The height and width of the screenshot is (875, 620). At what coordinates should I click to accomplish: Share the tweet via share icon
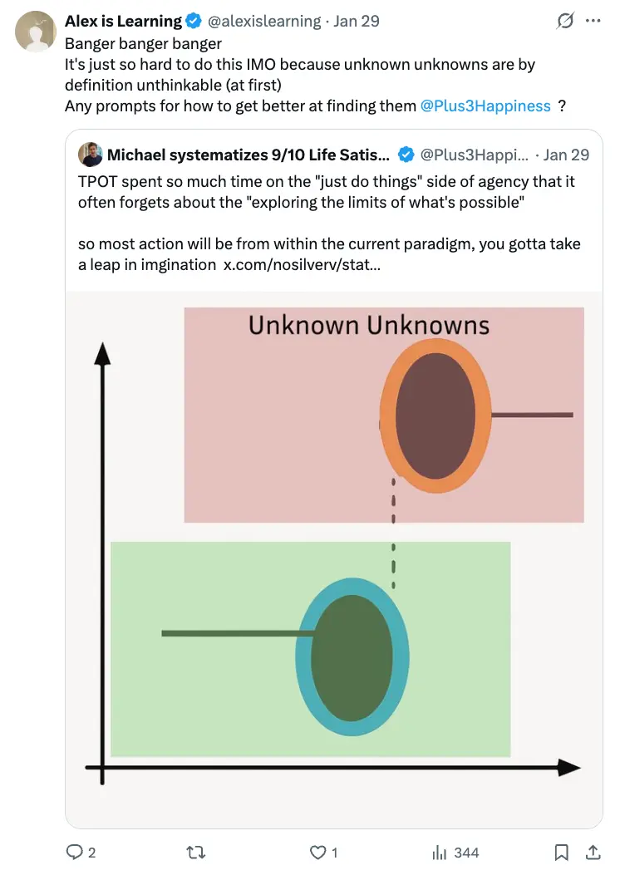coord(593,852)
